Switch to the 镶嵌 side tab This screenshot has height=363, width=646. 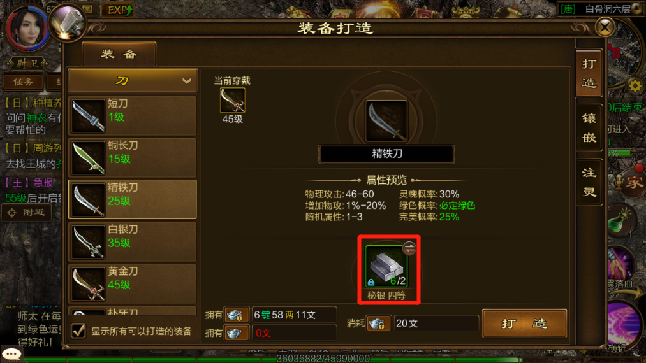(589, 128)
